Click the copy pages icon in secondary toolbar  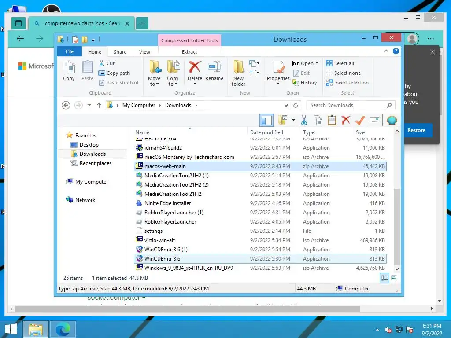(x=318, y=120)
